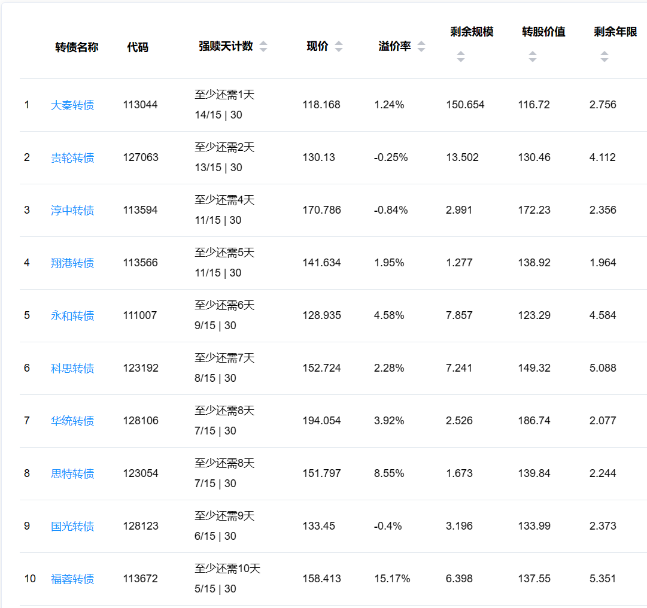
Task: Click the 溢价率 sort arrows icon
Action: [421, 47]
